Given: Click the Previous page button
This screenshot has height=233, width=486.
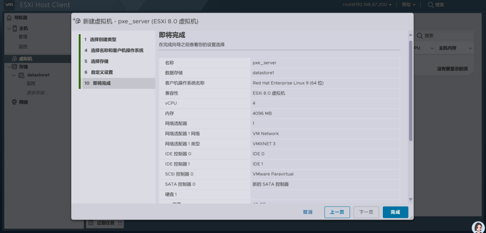Looking at the screenshot, I should (337, 212).
